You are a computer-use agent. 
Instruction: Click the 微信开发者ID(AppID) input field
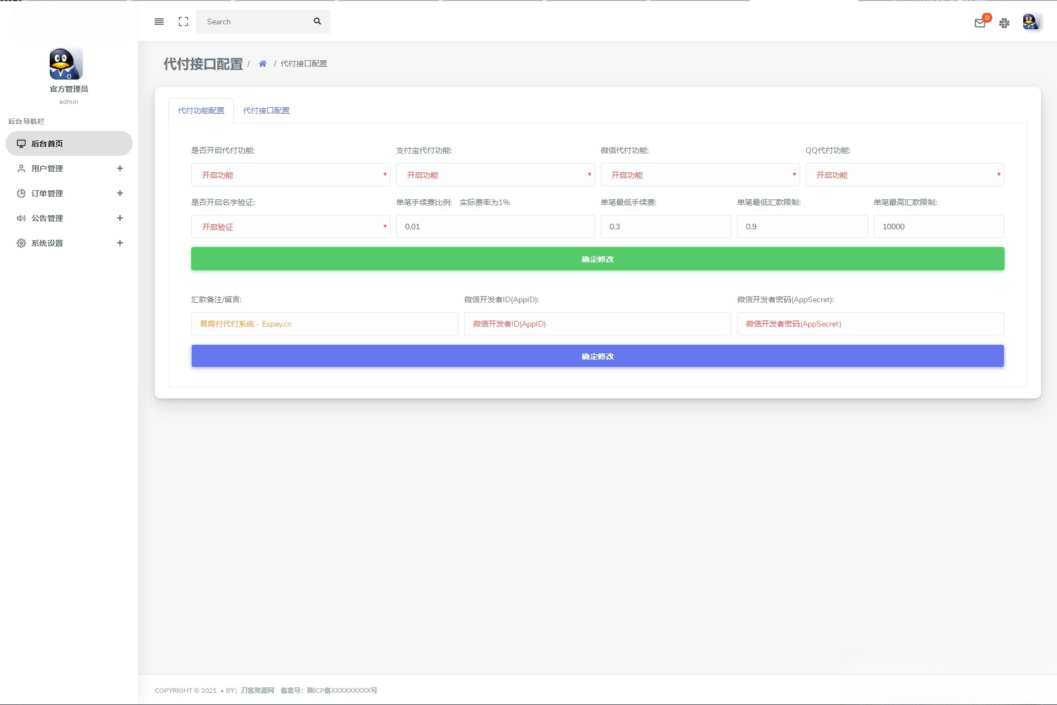pos(597,324)
